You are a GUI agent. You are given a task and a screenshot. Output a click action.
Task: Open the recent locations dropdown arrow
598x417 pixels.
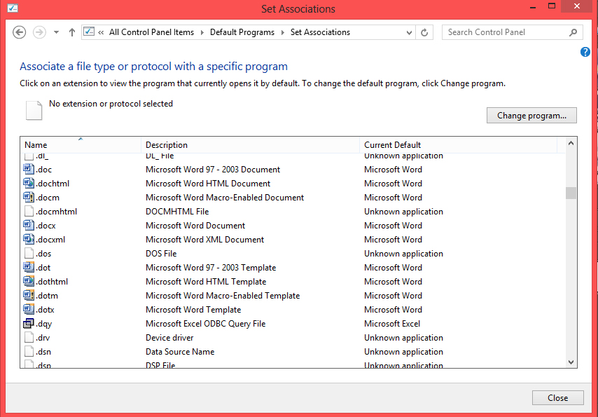click(56, 32)
